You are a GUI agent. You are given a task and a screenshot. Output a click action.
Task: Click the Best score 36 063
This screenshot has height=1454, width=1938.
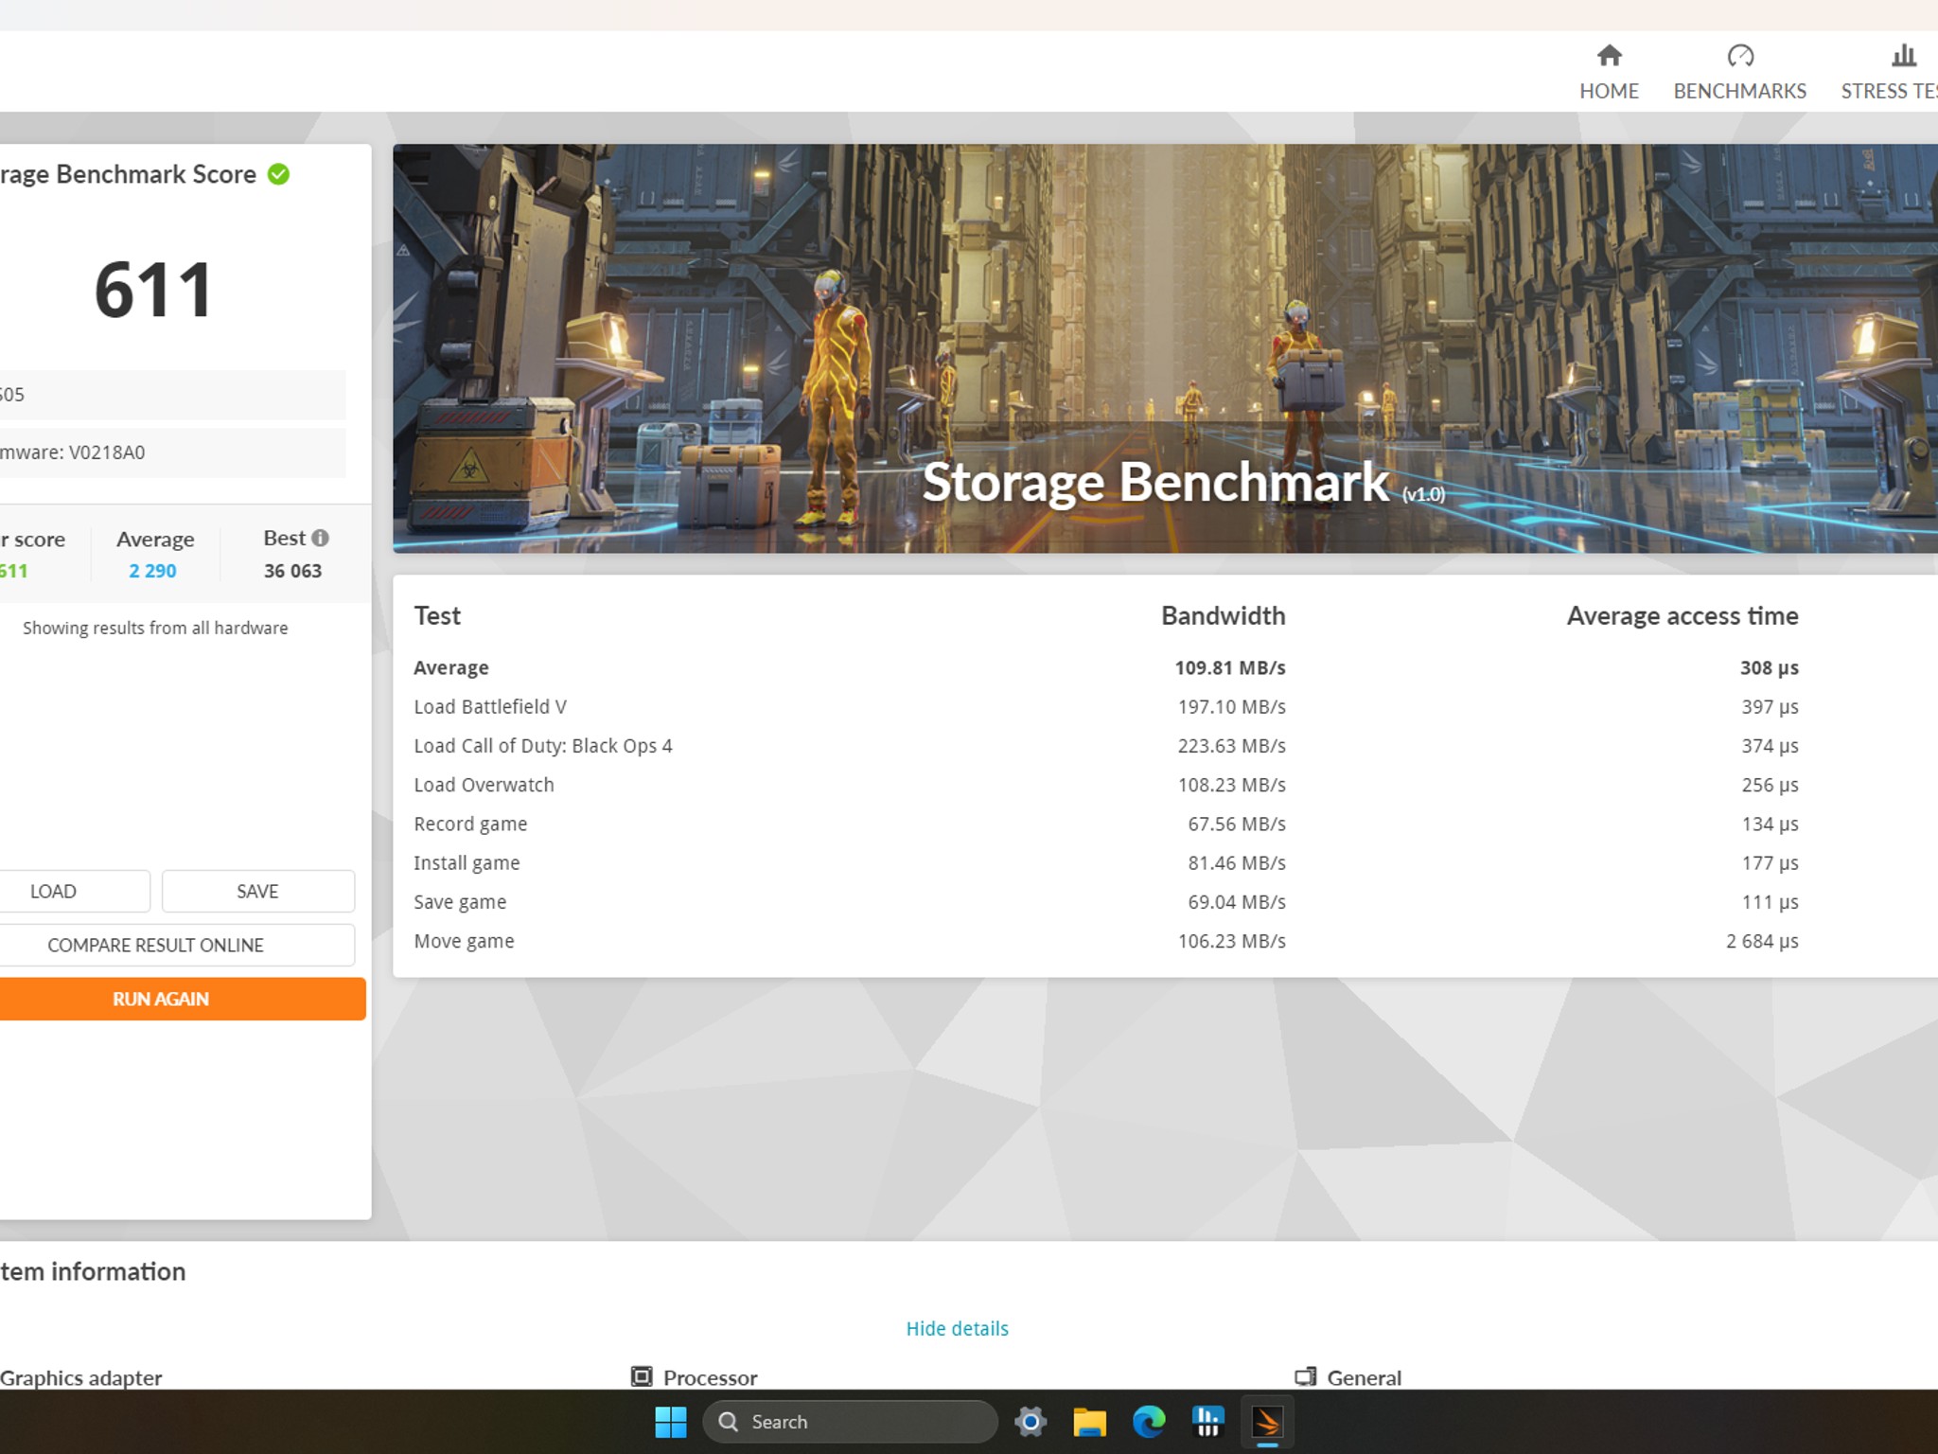pos(292,571)
